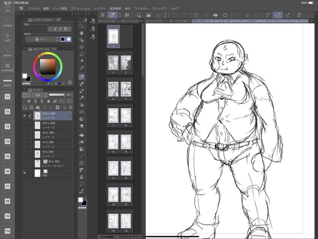Screen dimensions: 318x239
Task: Select the Text tool letter A
Action: pos(81,177)
